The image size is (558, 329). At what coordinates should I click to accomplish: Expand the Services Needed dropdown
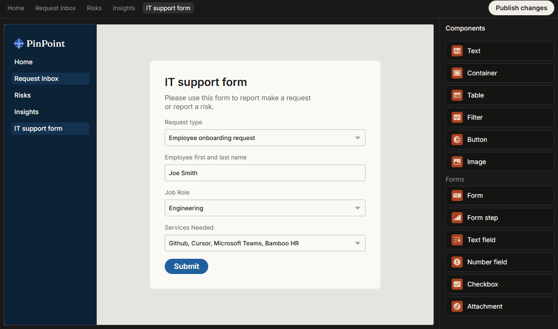(x=357, y=243)
